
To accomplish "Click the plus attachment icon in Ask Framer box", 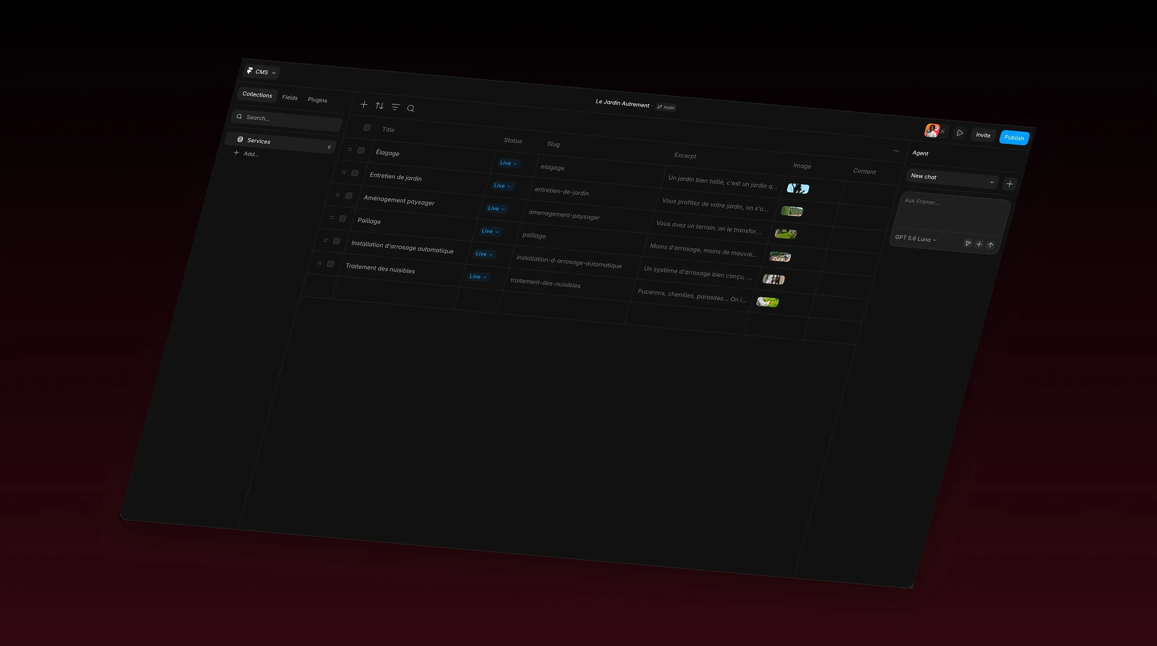I will point(979,244).
